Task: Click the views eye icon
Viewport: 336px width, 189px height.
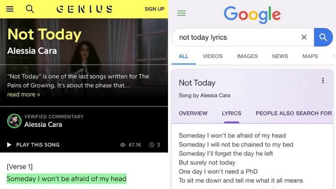Action: (122, 145)
